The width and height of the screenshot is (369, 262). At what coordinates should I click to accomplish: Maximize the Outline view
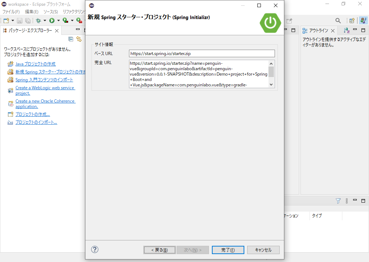point(363,30)
